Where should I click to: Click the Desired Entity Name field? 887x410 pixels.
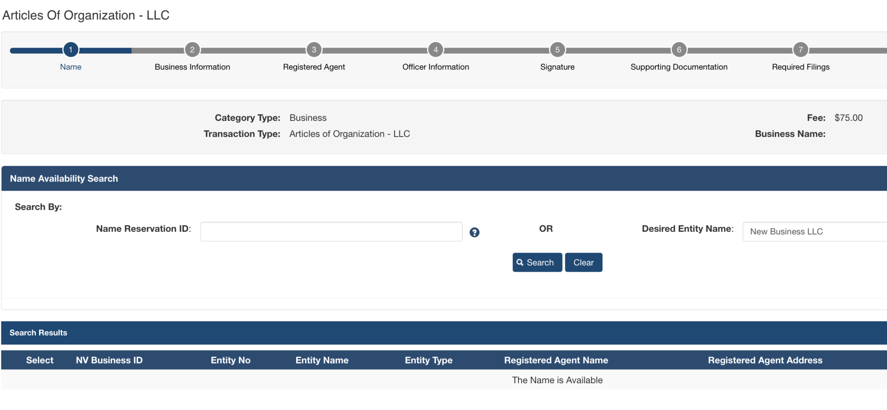point(813,231)
